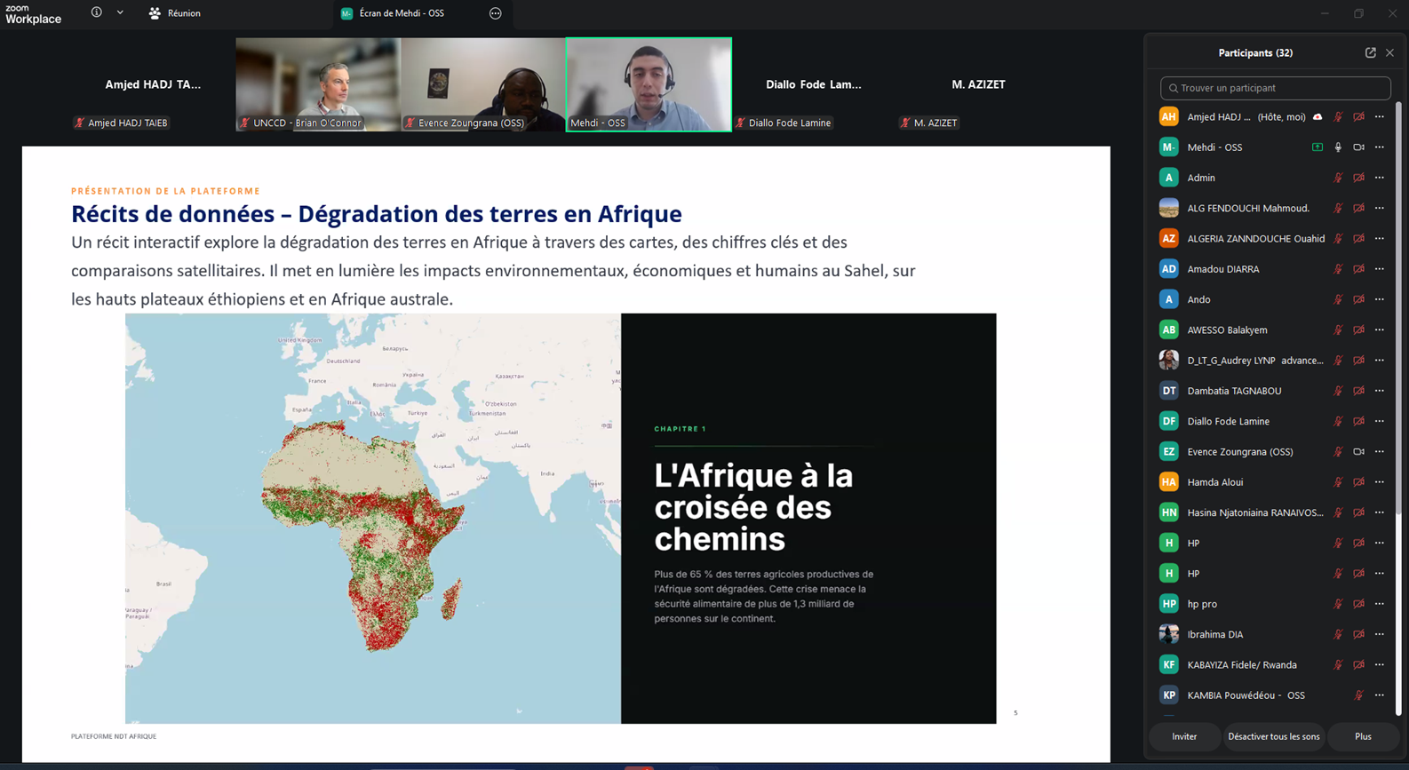The height and width of the screenshot is (770, 1409).
Task: Toggle microphone for KAMBIA Pouwédéou - OSS
Action: [x=1358, y=695]
